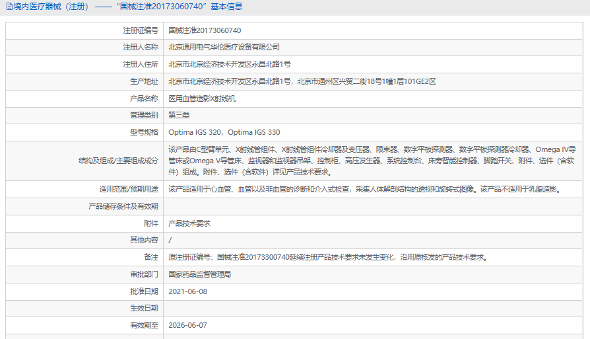Select the slash value in 其他内容 row

170,240
